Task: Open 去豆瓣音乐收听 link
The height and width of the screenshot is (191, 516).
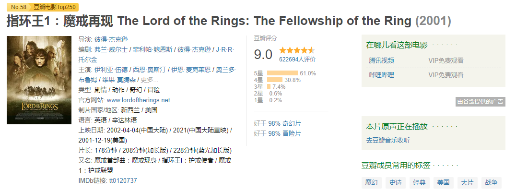Action: coord(388,140)
